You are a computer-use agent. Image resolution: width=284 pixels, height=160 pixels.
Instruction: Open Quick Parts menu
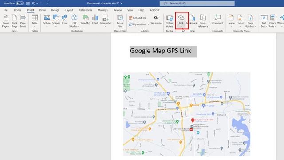pyautogui.click(x=272, y=21)
